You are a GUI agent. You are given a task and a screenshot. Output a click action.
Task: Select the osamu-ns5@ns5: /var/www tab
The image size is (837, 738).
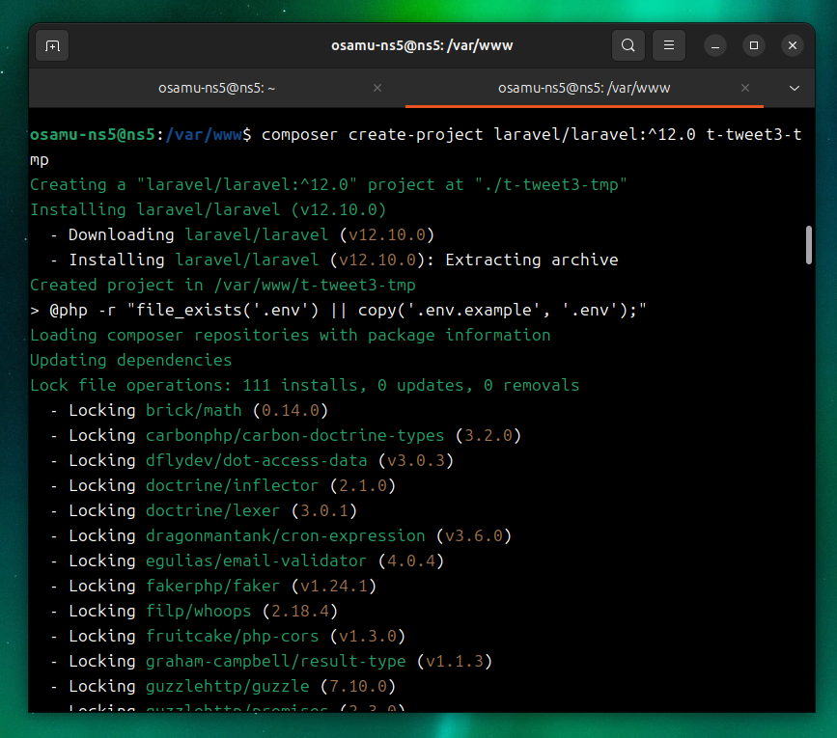click(583, 88)
